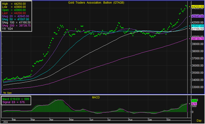
Task: Click the 'No Gaps' indicator label
Action: 7,93
